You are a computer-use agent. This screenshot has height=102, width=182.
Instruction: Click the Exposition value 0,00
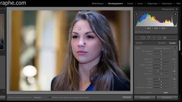174,59
